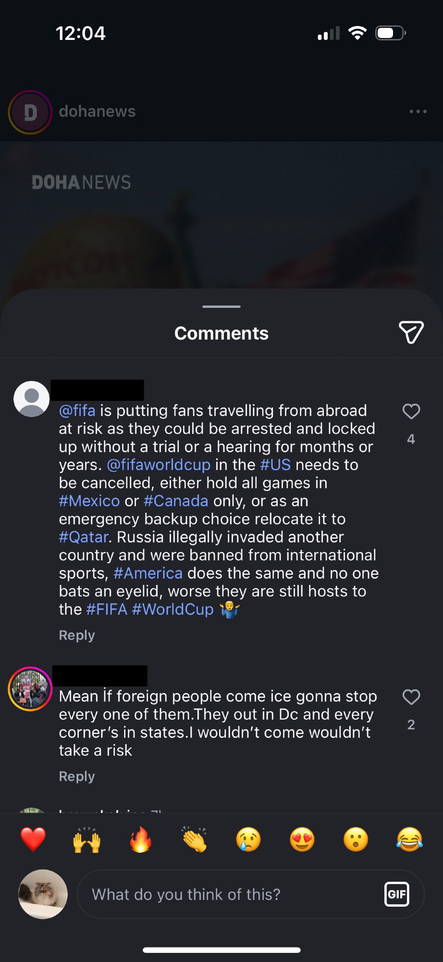Screen dimensions: 443x962
Task: Like the @fifa comment with heart
Action: point(411,411)
